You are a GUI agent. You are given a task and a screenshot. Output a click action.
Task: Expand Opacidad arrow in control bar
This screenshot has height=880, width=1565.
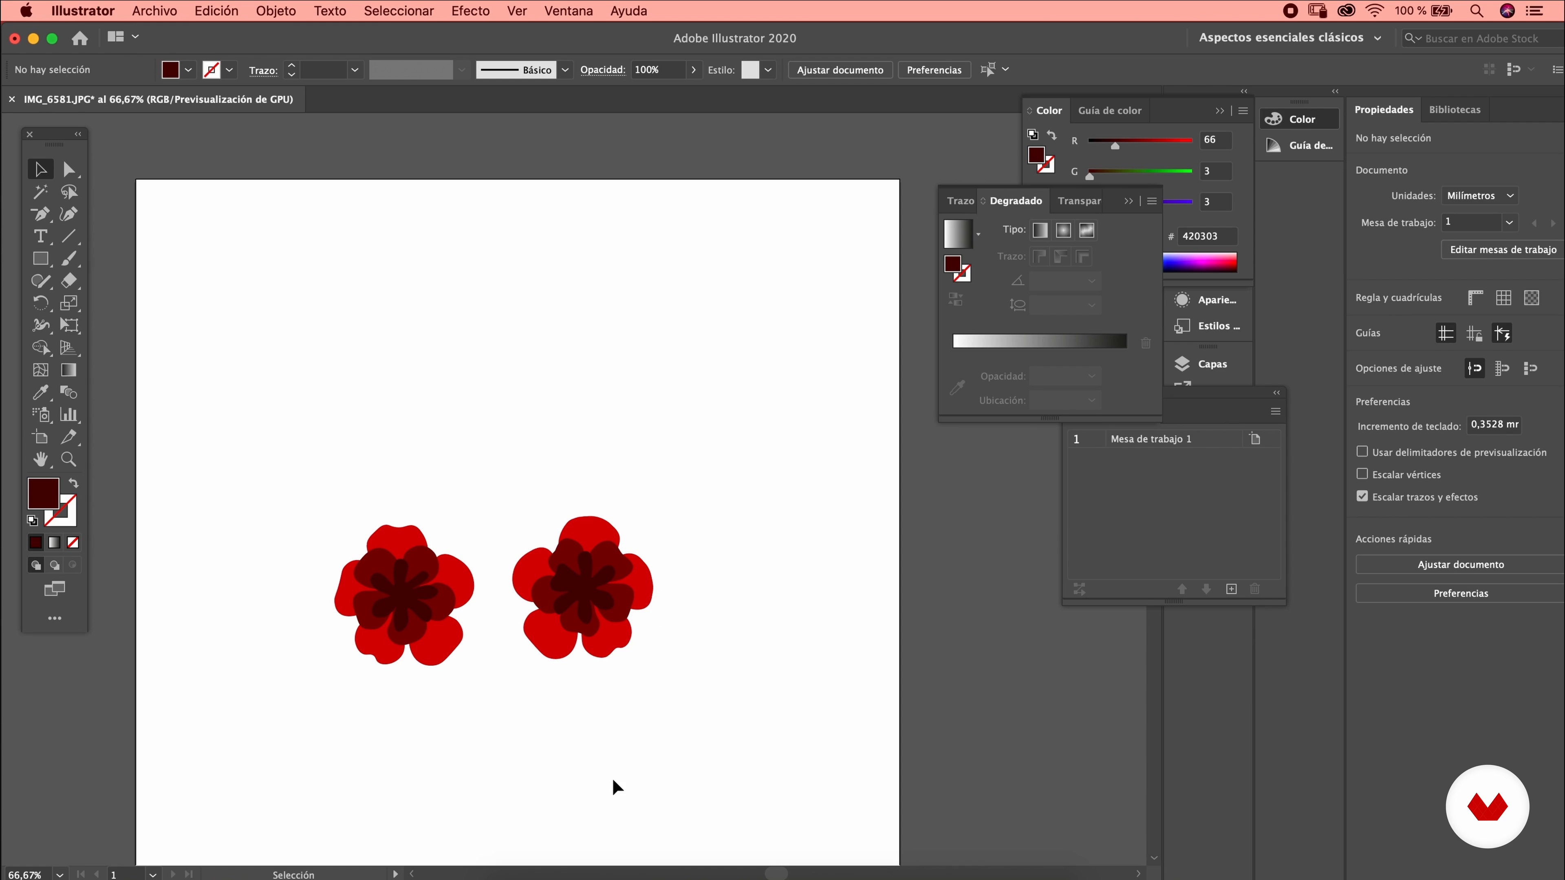[x=693, y=70]
